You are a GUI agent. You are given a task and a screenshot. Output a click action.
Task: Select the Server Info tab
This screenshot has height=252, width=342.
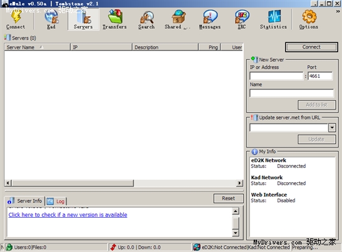(x=25, y=201)
